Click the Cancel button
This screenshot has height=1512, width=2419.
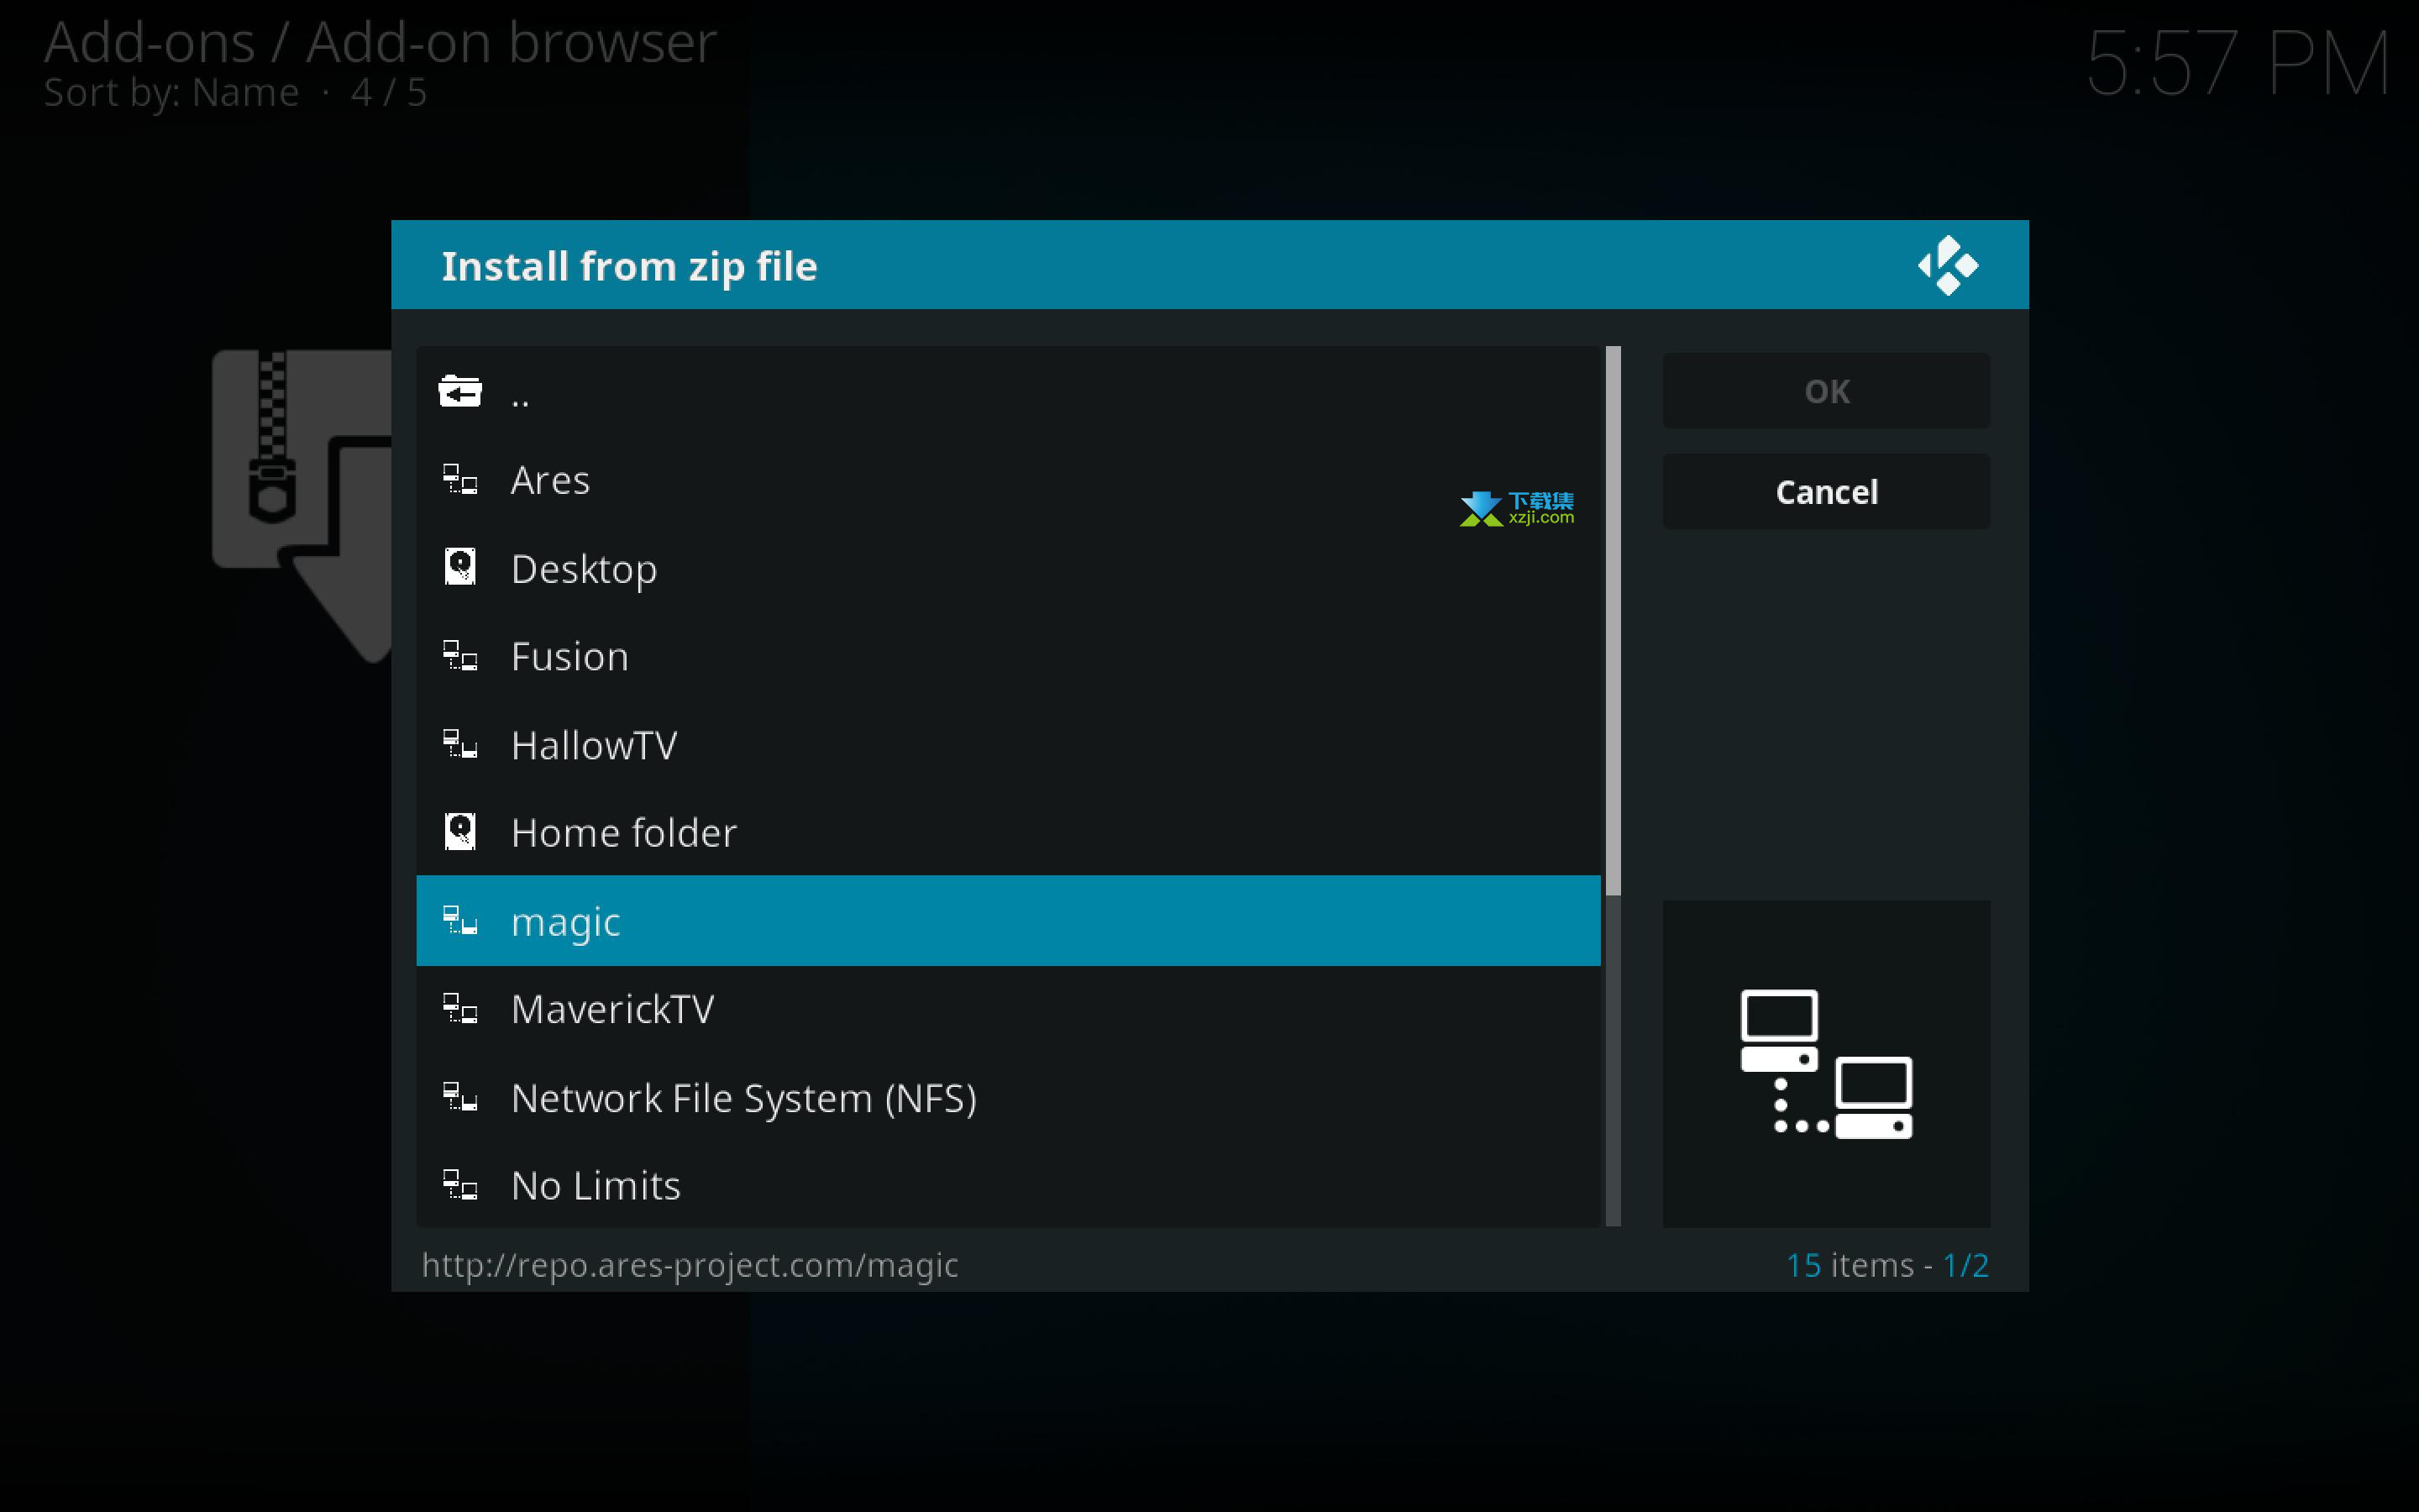point(1826,492)
